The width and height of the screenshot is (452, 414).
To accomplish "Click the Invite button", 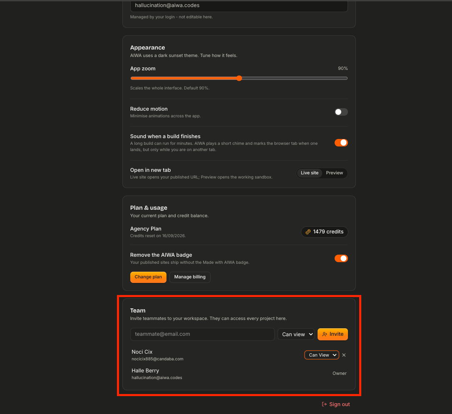I will 333,334.
